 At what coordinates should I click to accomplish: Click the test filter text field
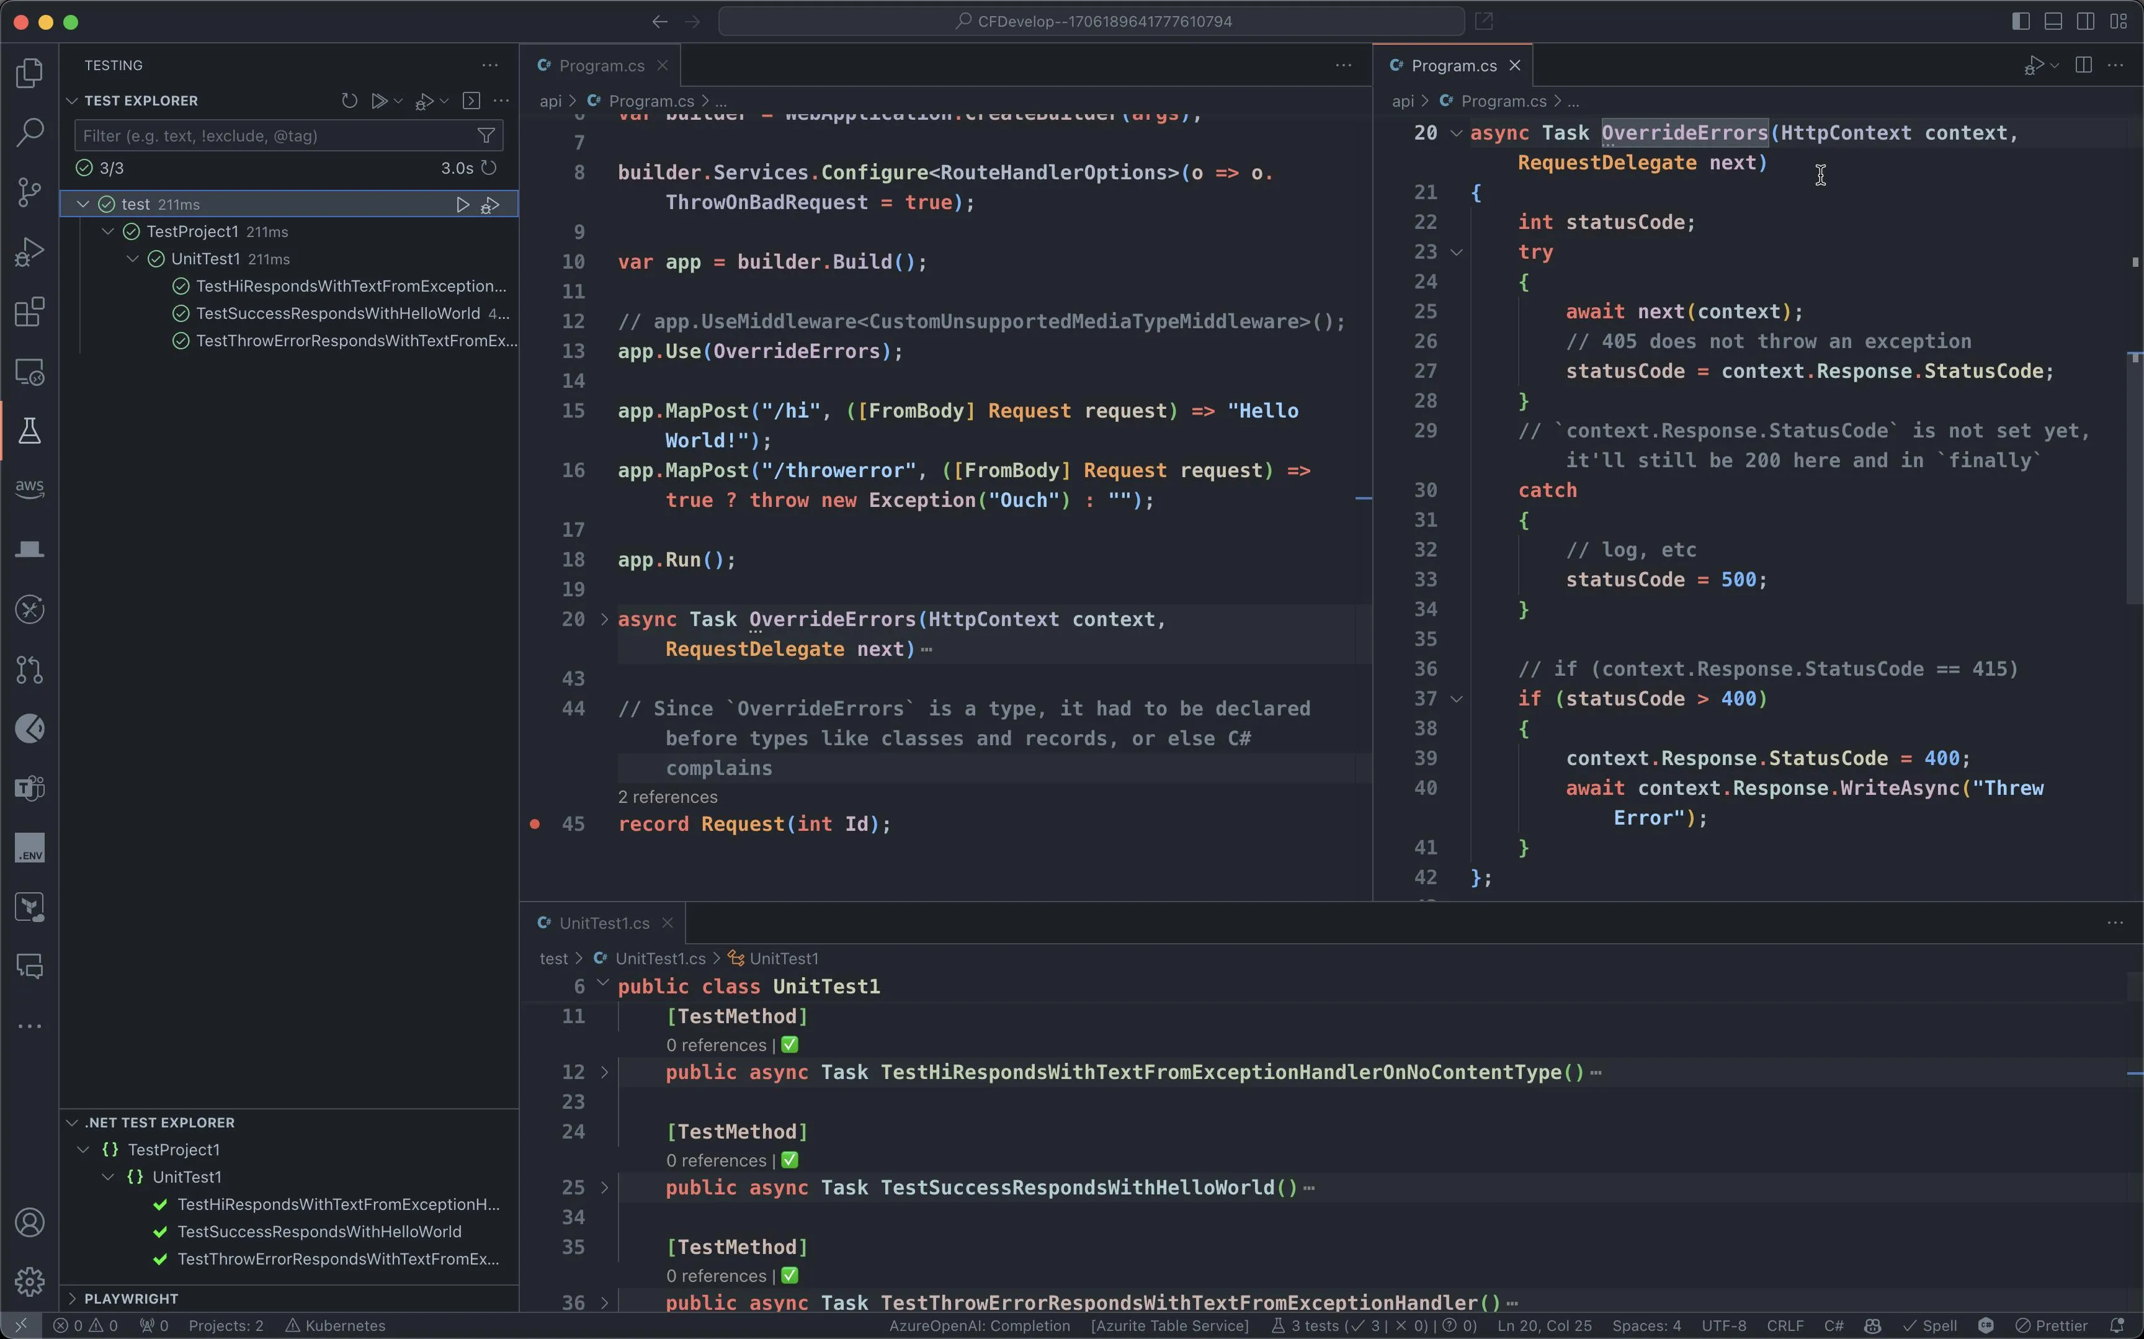point(274,135)
